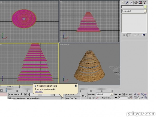Click the time slider 0 / 100
156x117 pixels.
point(10,87)
